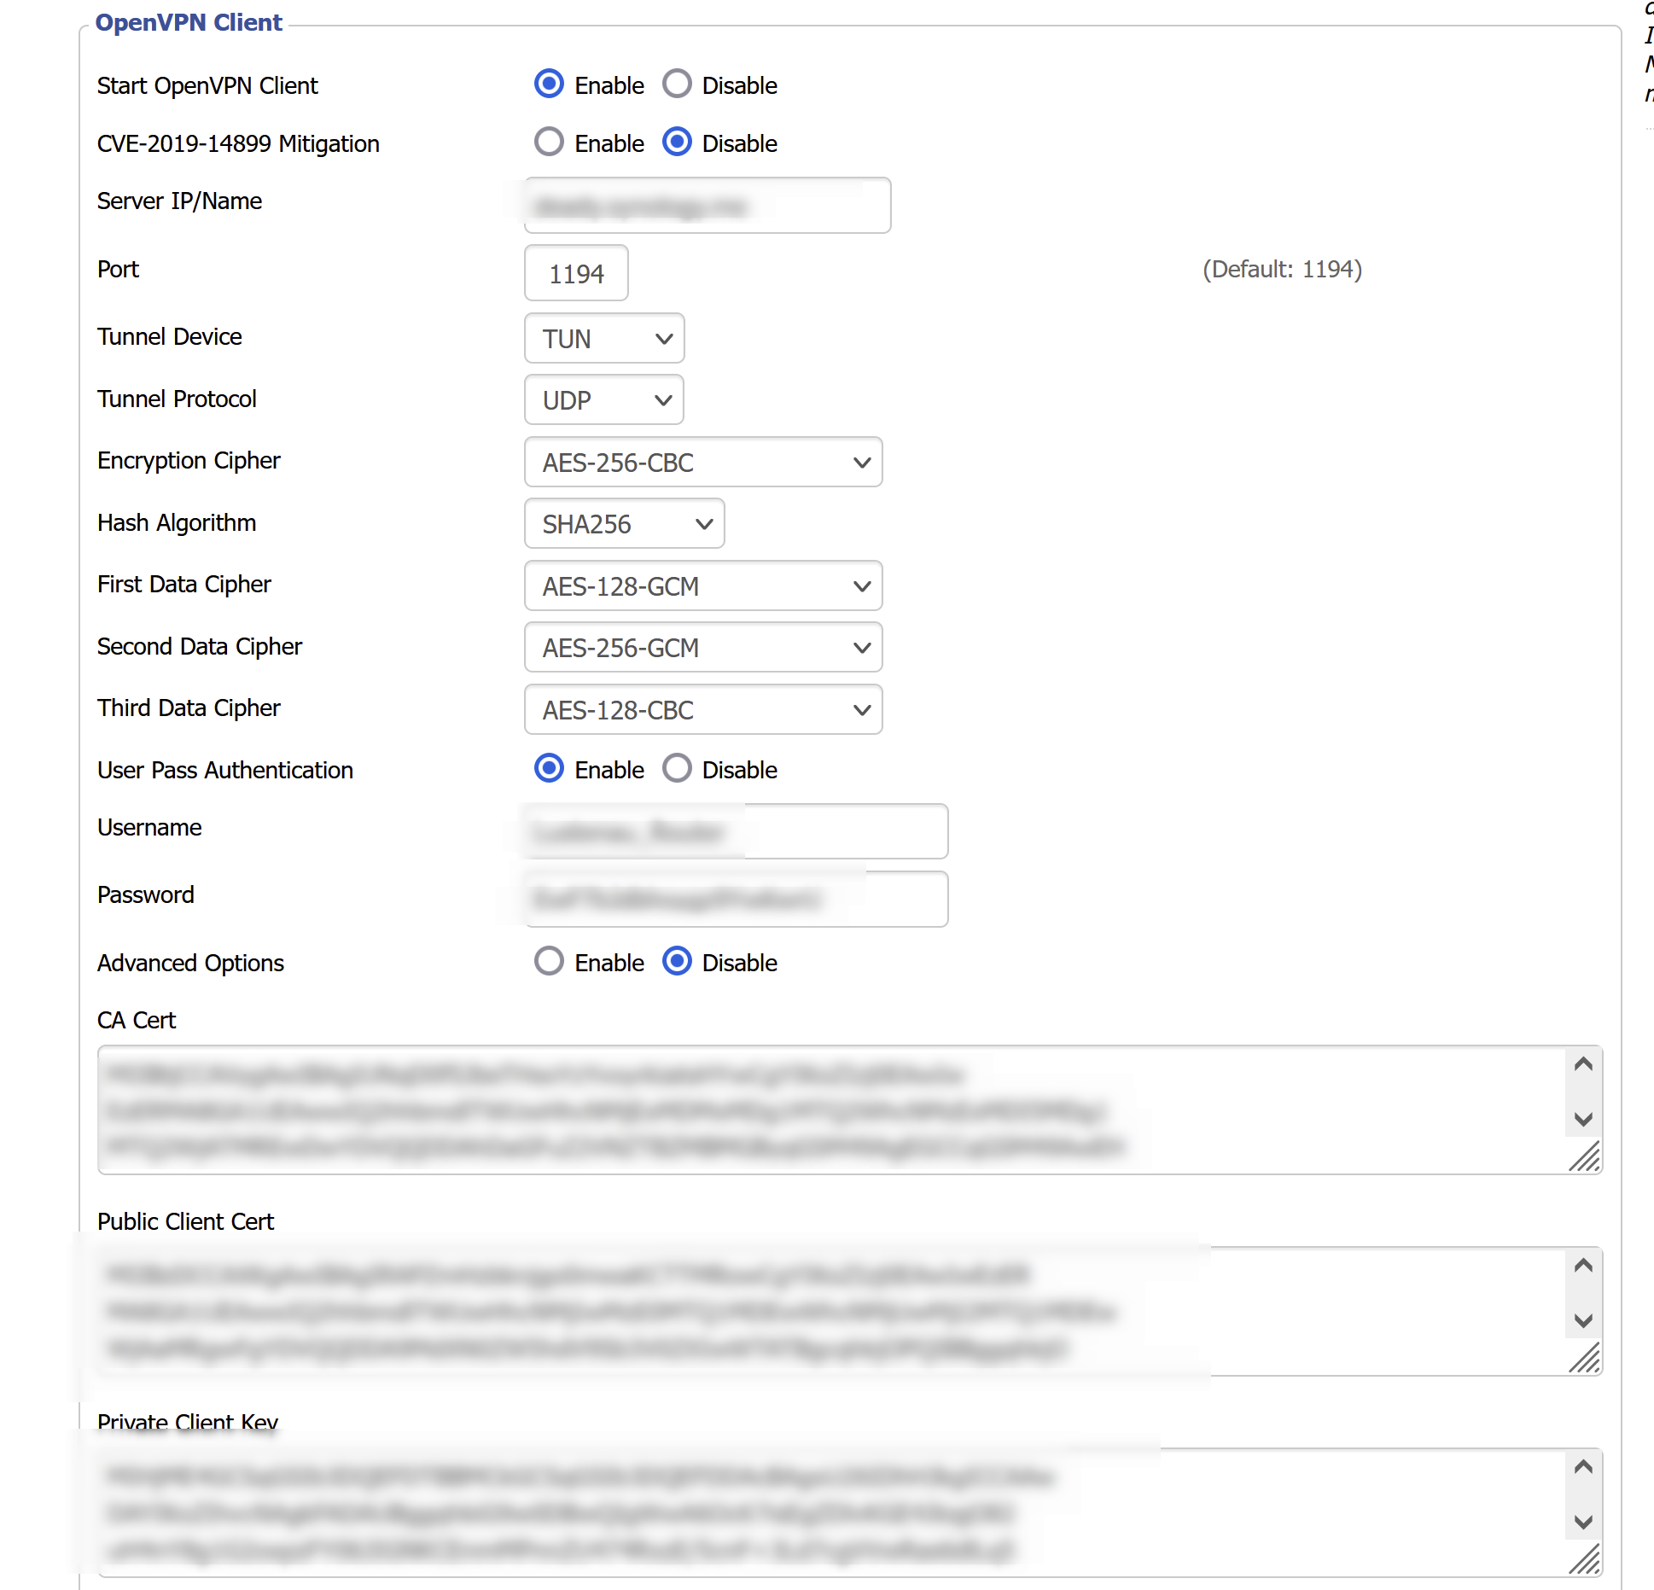Viewport: 1654px width, 1590px height.
Task: Click Public Client Cert scroll up arrow
Action: (x=1583, y=1265)
